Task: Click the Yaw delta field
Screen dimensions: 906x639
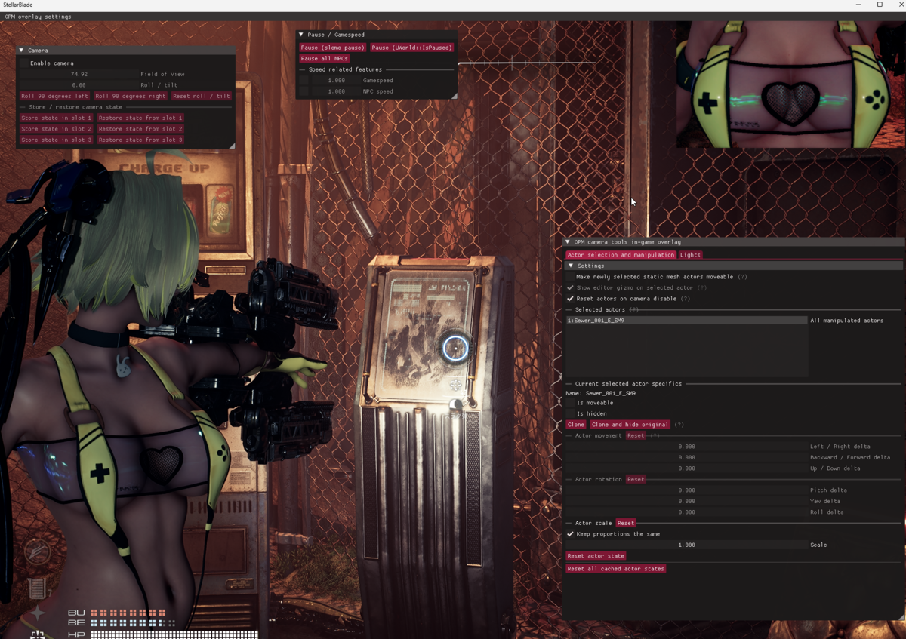Action: [x=686, y=501]
